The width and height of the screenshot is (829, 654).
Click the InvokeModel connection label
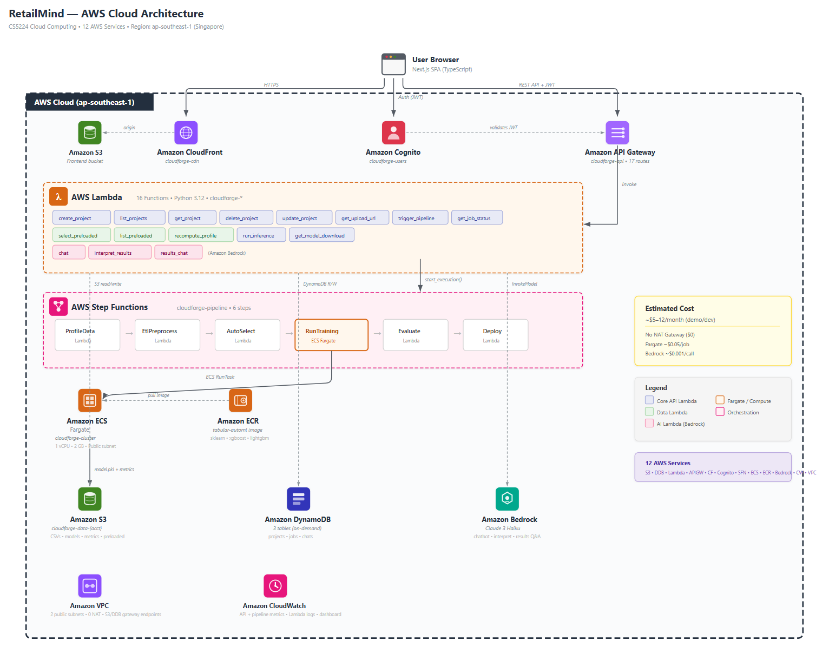click(524, 284)
